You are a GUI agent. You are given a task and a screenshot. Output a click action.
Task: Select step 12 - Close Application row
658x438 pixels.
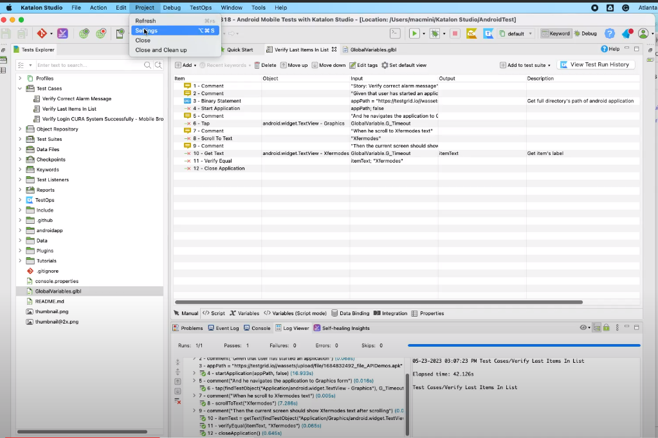tap(407, 169)
